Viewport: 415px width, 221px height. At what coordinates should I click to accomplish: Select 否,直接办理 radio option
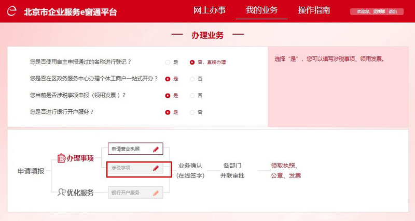[192, 62]
